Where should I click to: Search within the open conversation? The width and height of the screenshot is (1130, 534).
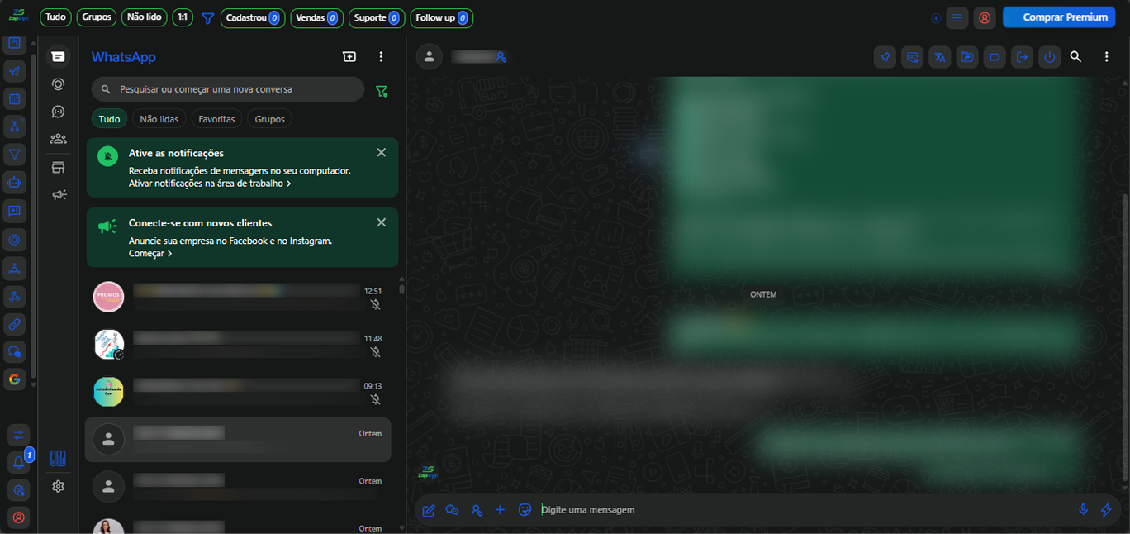coord(1075,56)
